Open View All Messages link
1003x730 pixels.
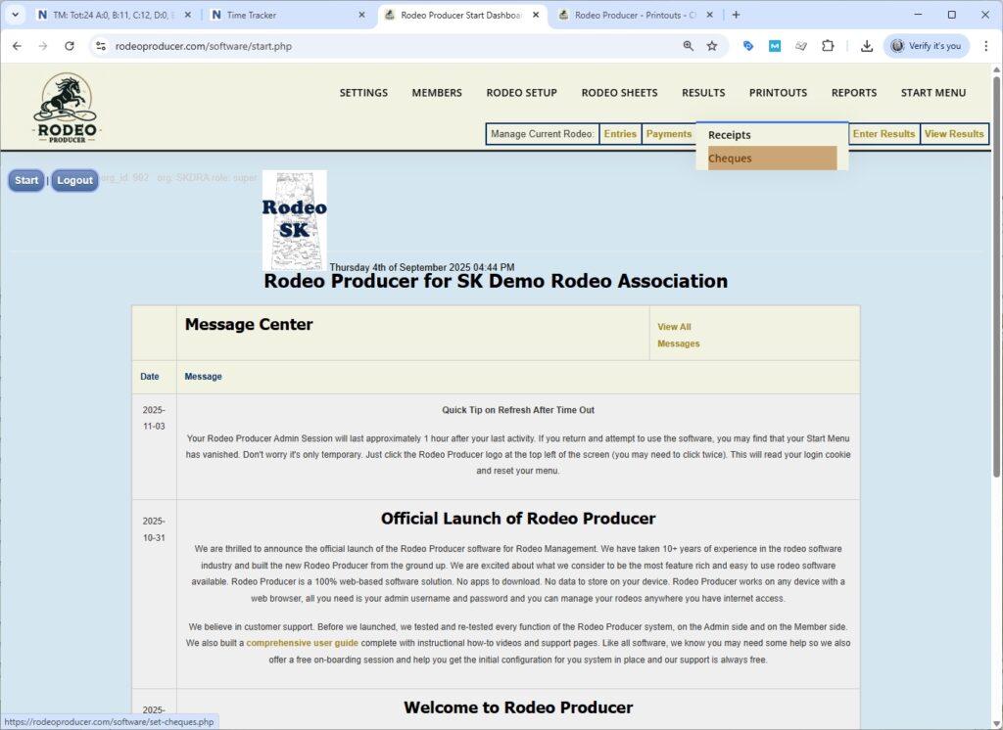[678, 335]
